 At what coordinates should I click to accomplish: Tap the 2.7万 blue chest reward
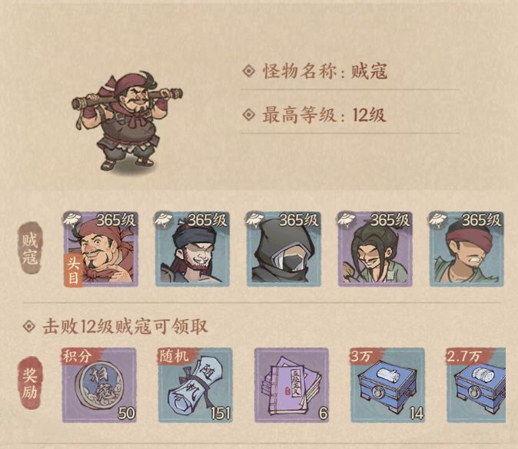[476, 385]
